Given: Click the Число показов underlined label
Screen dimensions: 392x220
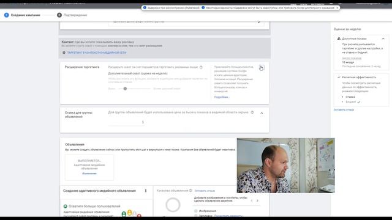Looking at the screenshot, I should coord(352,58).
